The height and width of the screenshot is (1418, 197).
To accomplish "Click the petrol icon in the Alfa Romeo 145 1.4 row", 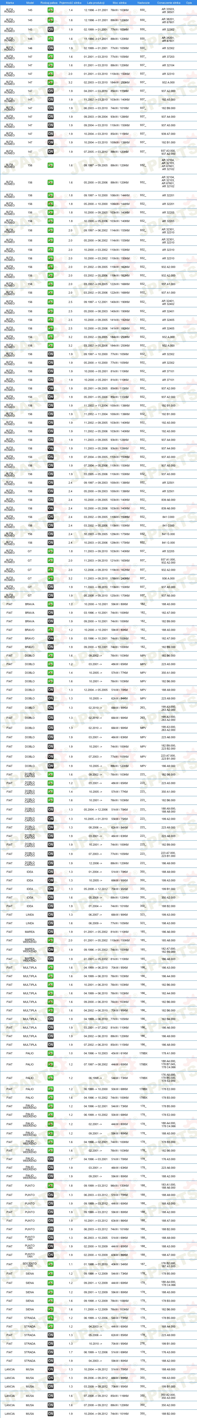I will pyautogui.click(x=50, y=10).
